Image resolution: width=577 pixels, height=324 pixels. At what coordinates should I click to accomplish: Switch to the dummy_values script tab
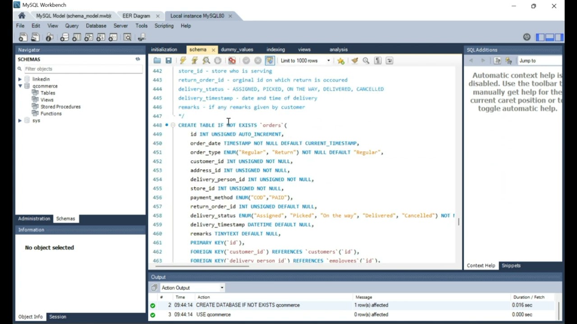237,49
